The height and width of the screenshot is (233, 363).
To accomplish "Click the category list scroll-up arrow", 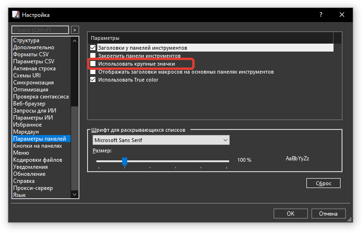I will (x=74, y=41).
